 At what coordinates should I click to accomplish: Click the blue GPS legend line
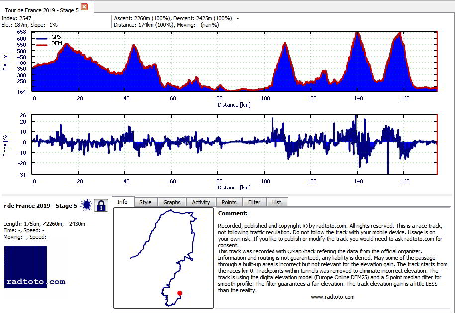click(x=42, y=38)
